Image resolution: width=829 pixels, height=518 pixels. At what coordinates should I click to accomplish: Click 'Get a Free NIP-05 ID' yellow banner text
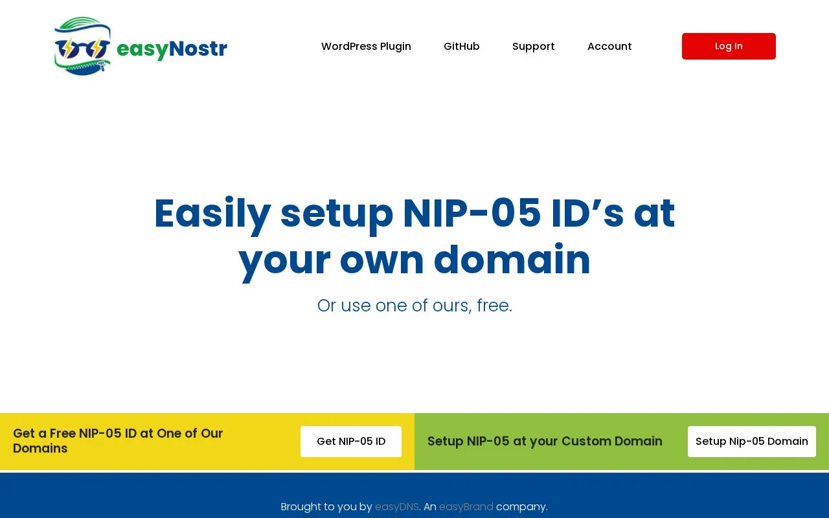tap(118, 441)
